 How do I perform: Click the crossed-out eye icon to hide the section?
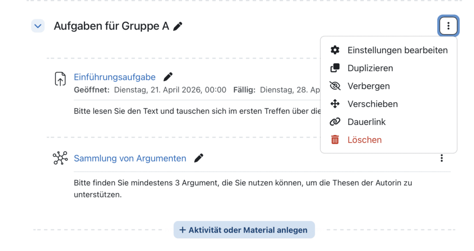pos(335,86)
